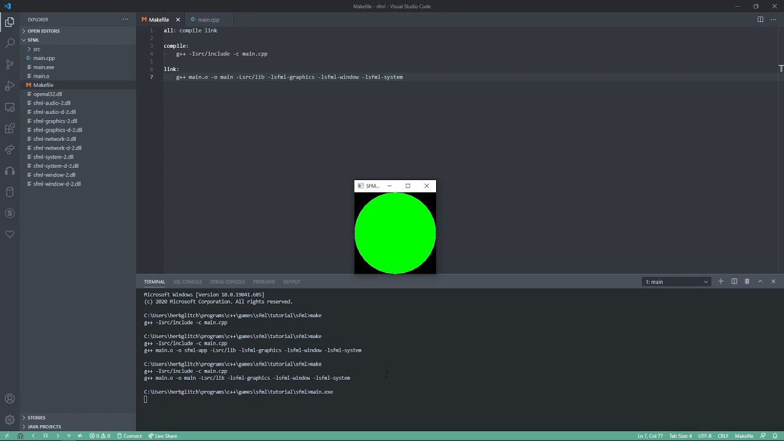Click the circled S icon in activity bar

pos(10,213)
